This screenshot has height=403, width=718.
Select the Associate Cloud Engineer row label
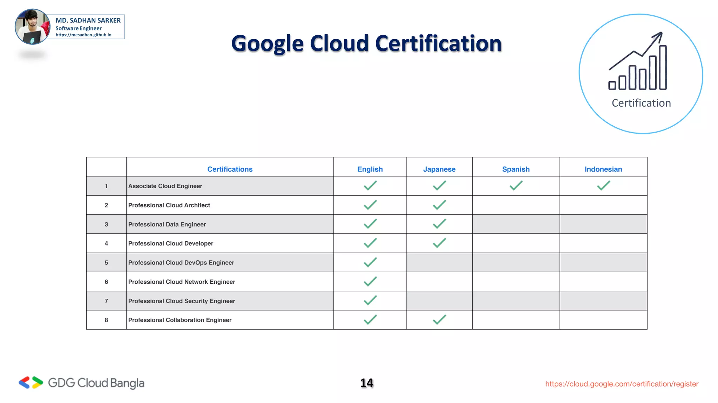[165, 186]
